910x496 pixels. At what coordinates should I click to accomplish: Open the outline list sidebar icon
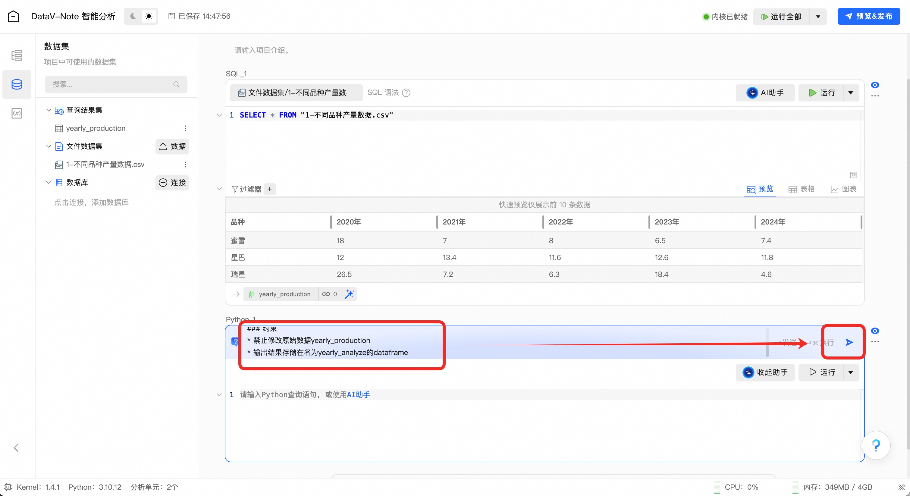[17, 55]
